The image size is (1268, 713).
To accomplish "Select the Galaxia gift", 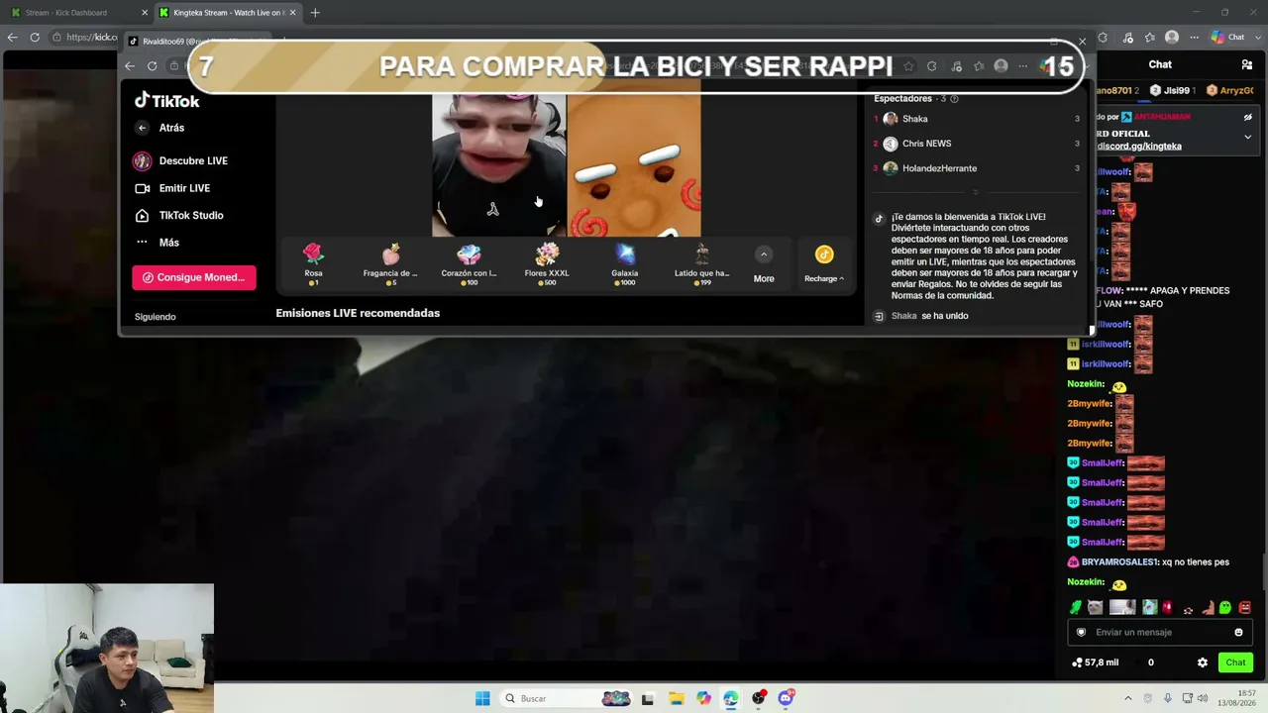I will [x=624, y=263].
